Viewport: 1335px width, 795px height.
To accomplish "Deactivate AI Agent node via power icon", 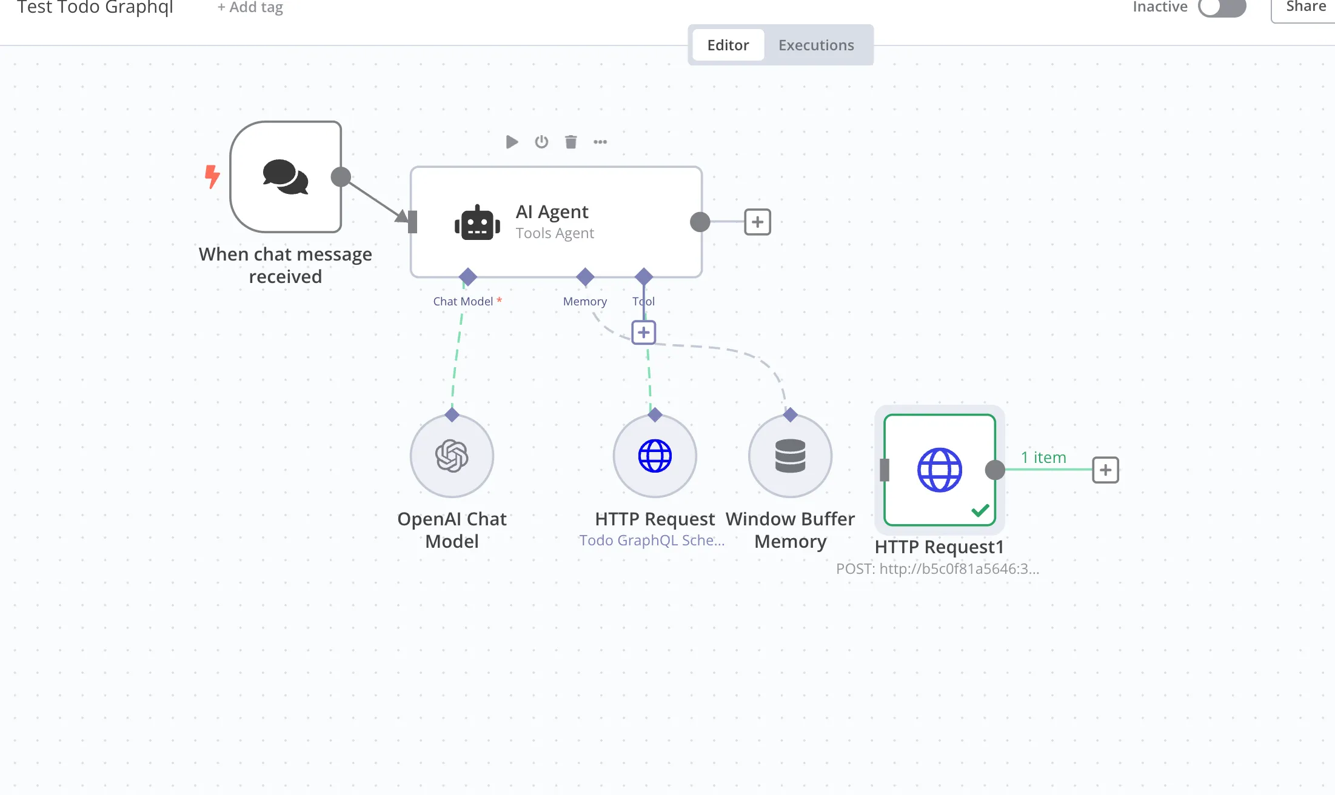I will (x=541, y=142).
